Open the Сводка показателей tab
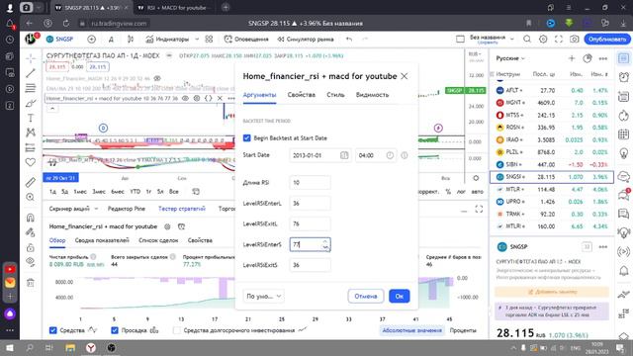The height and width of the screenshot is (356, 633). [102, 240]
